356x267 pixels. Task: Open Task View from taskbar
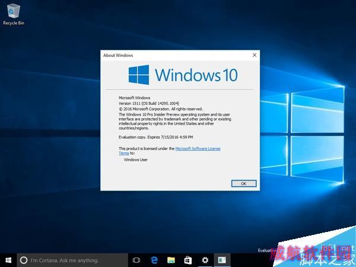point(136,260)
